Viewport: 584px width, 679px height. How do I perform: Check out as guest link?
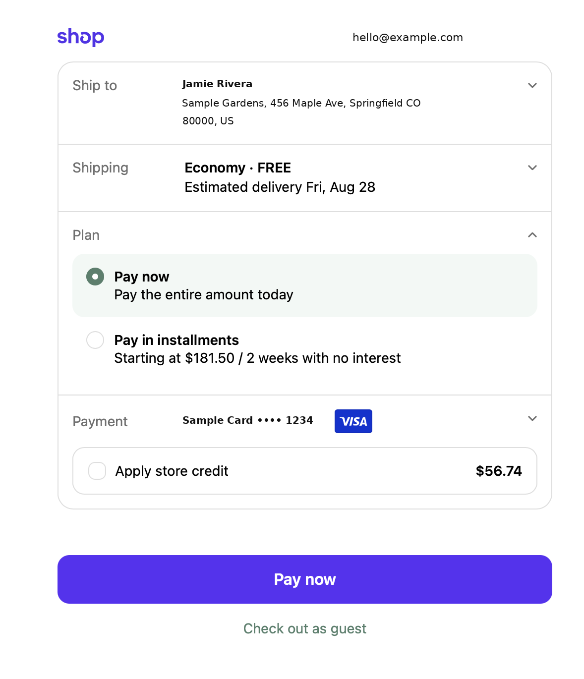point(305,628)
